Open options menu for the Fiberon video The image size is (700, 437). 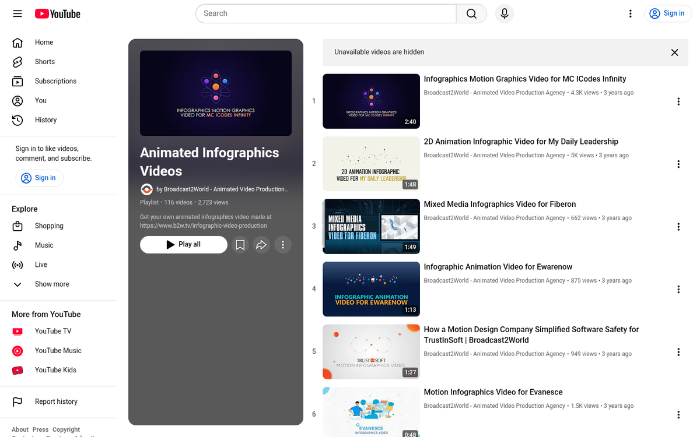pos(678,227)
